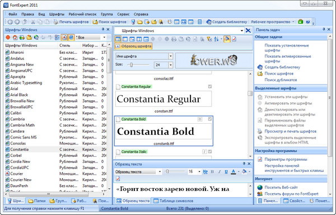Switch to Папки tab at bottom left
The width and height of the screenshot is (336, 215).
click(x=37, y=200)
